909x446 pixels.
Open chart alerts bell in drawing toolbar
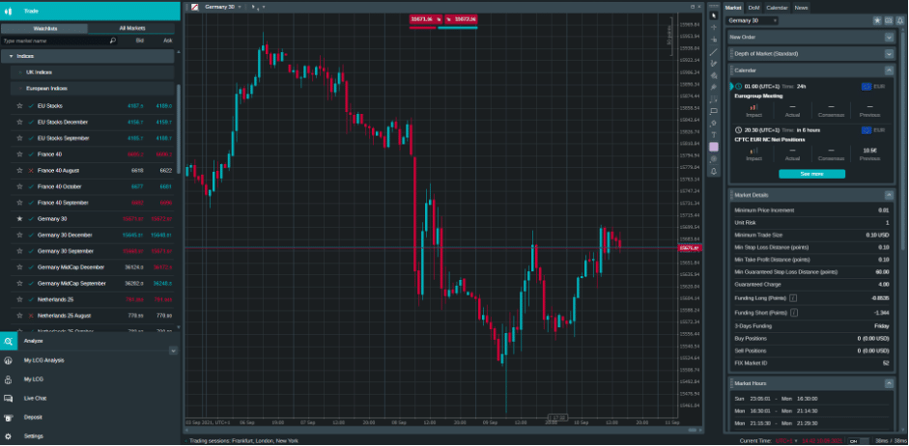(x=714, y=171)
